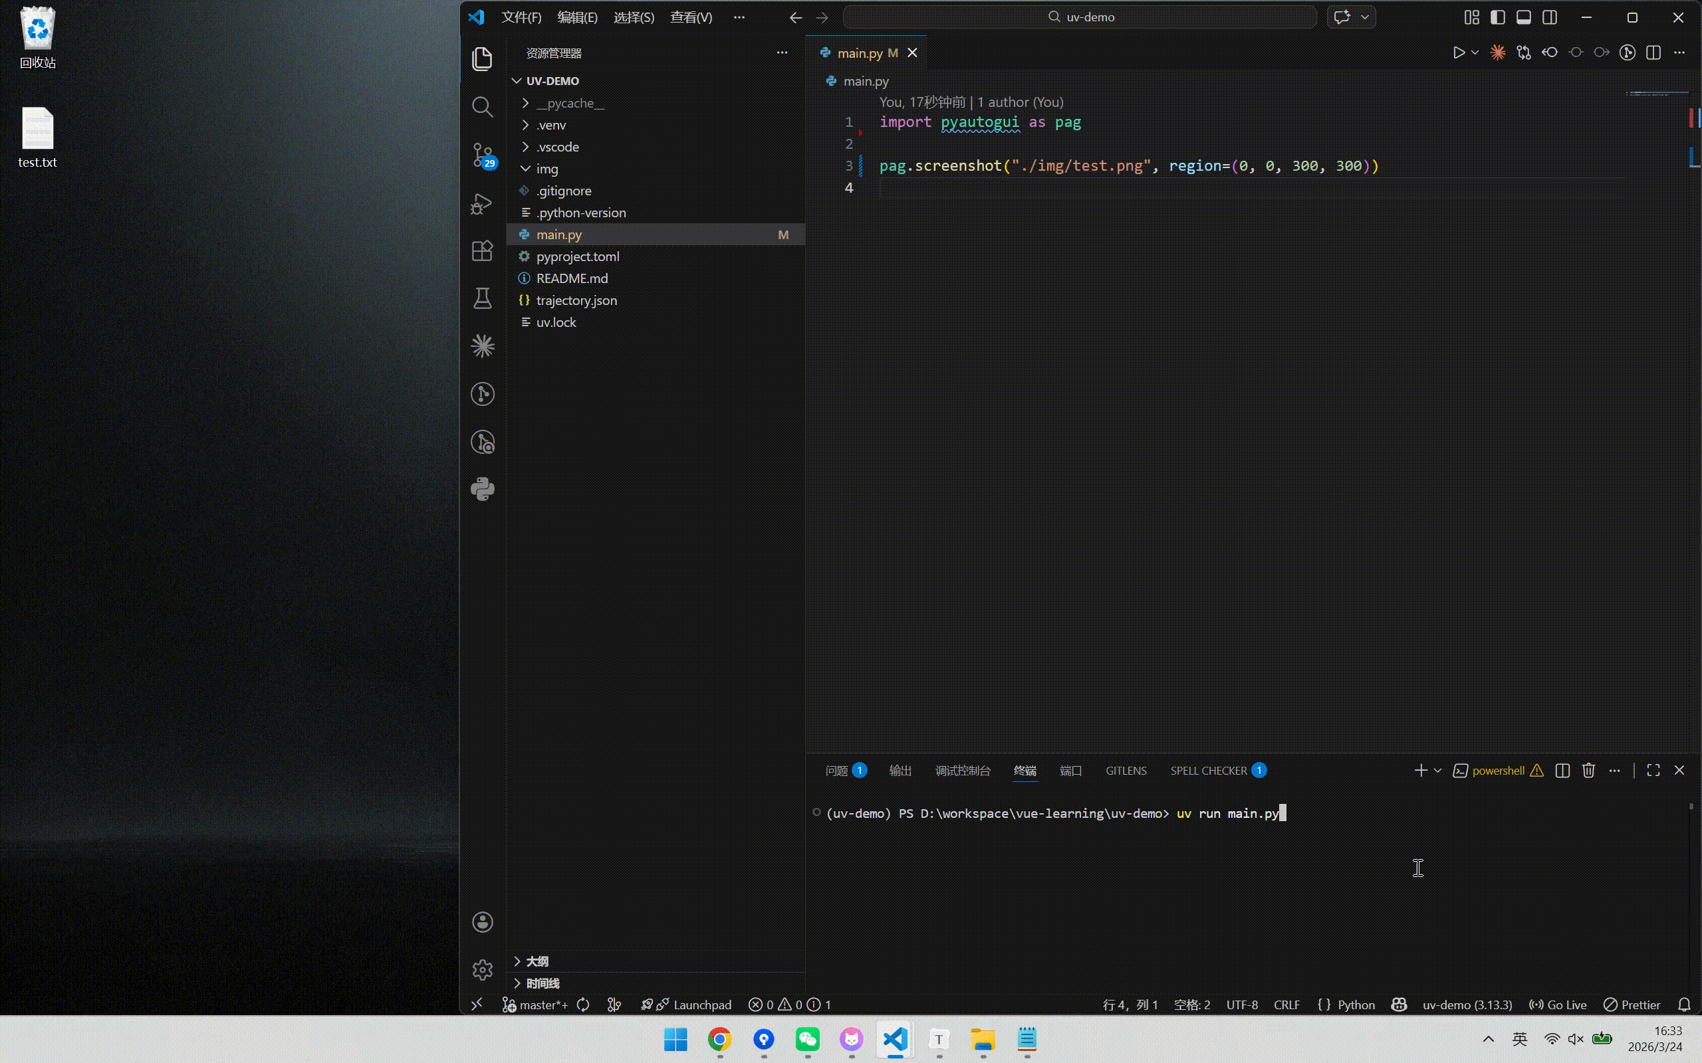
Task: Collapse the img folder
Action: (547, 169)
